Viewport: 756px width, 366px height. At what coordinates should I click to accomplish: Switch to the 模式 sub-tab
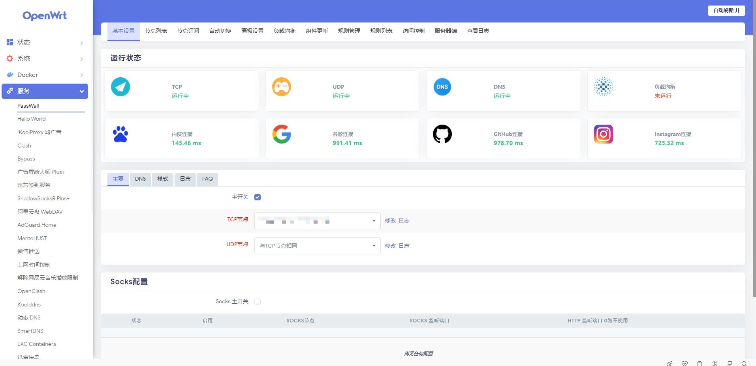coord(163,179)
